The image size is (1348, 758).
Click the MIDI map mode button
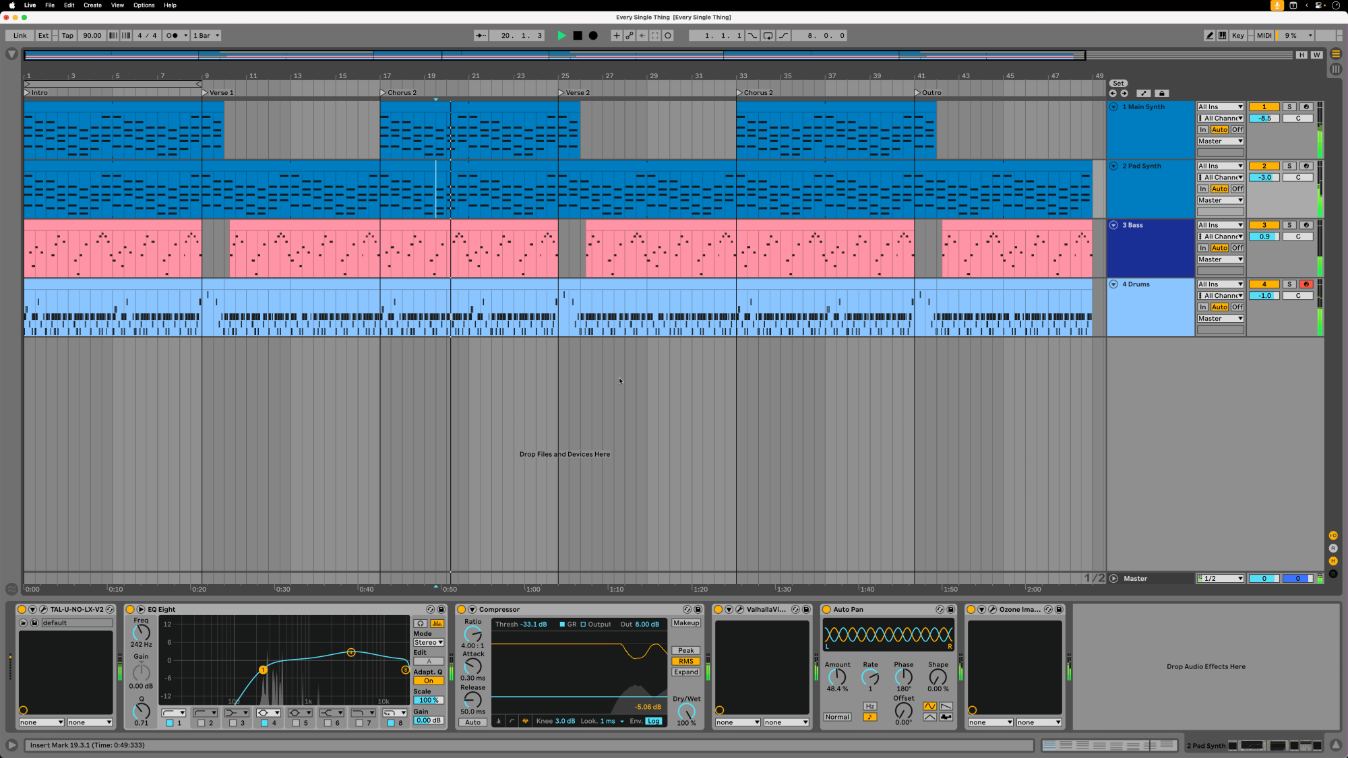point(1264,36)
